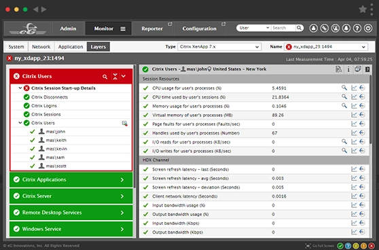The height and width of the screenshot is (250, 379).
Task: Select user mas\keith
Action: point(56,140)
